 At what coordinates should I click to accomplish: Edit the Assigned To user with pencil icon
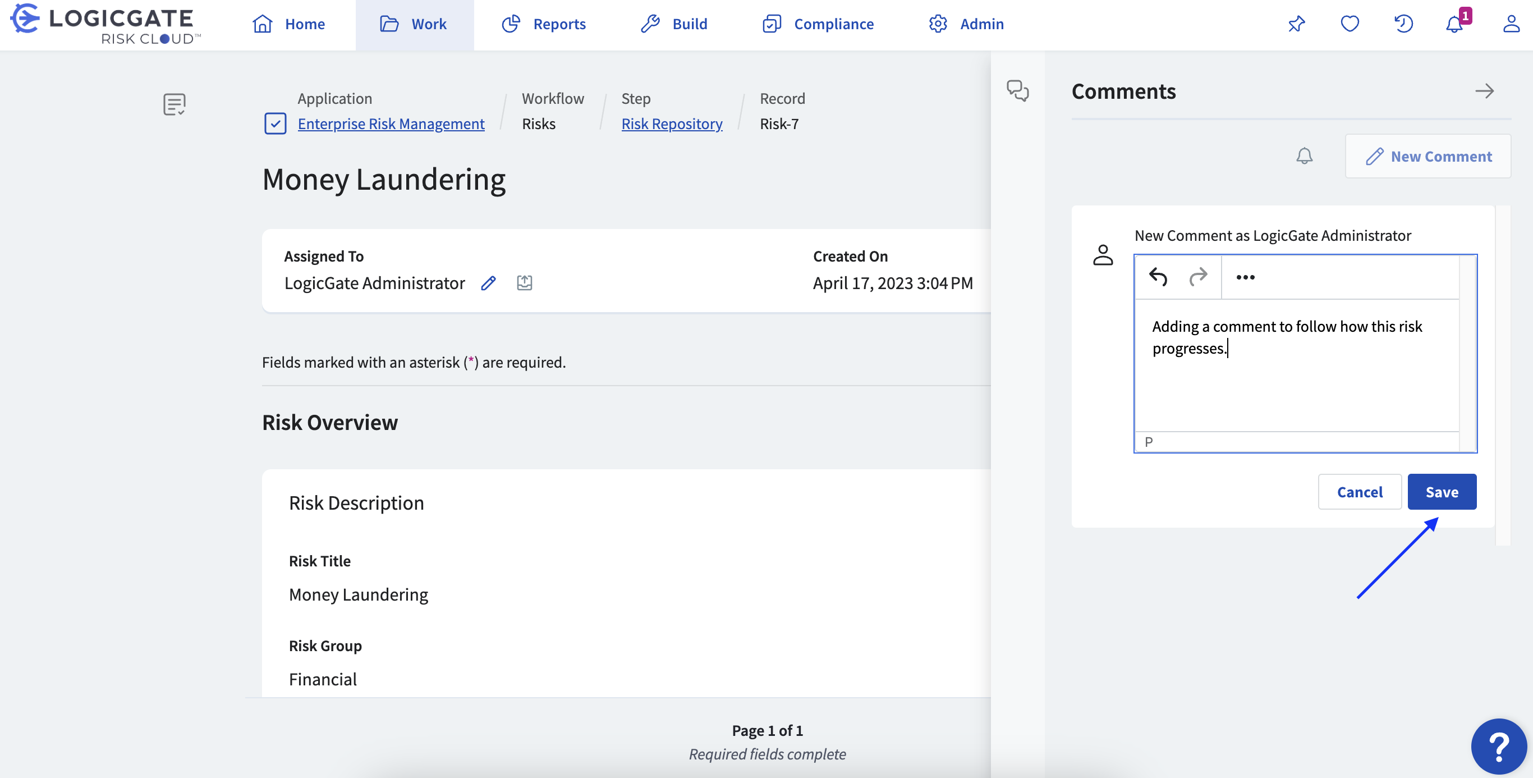[489, 283]
